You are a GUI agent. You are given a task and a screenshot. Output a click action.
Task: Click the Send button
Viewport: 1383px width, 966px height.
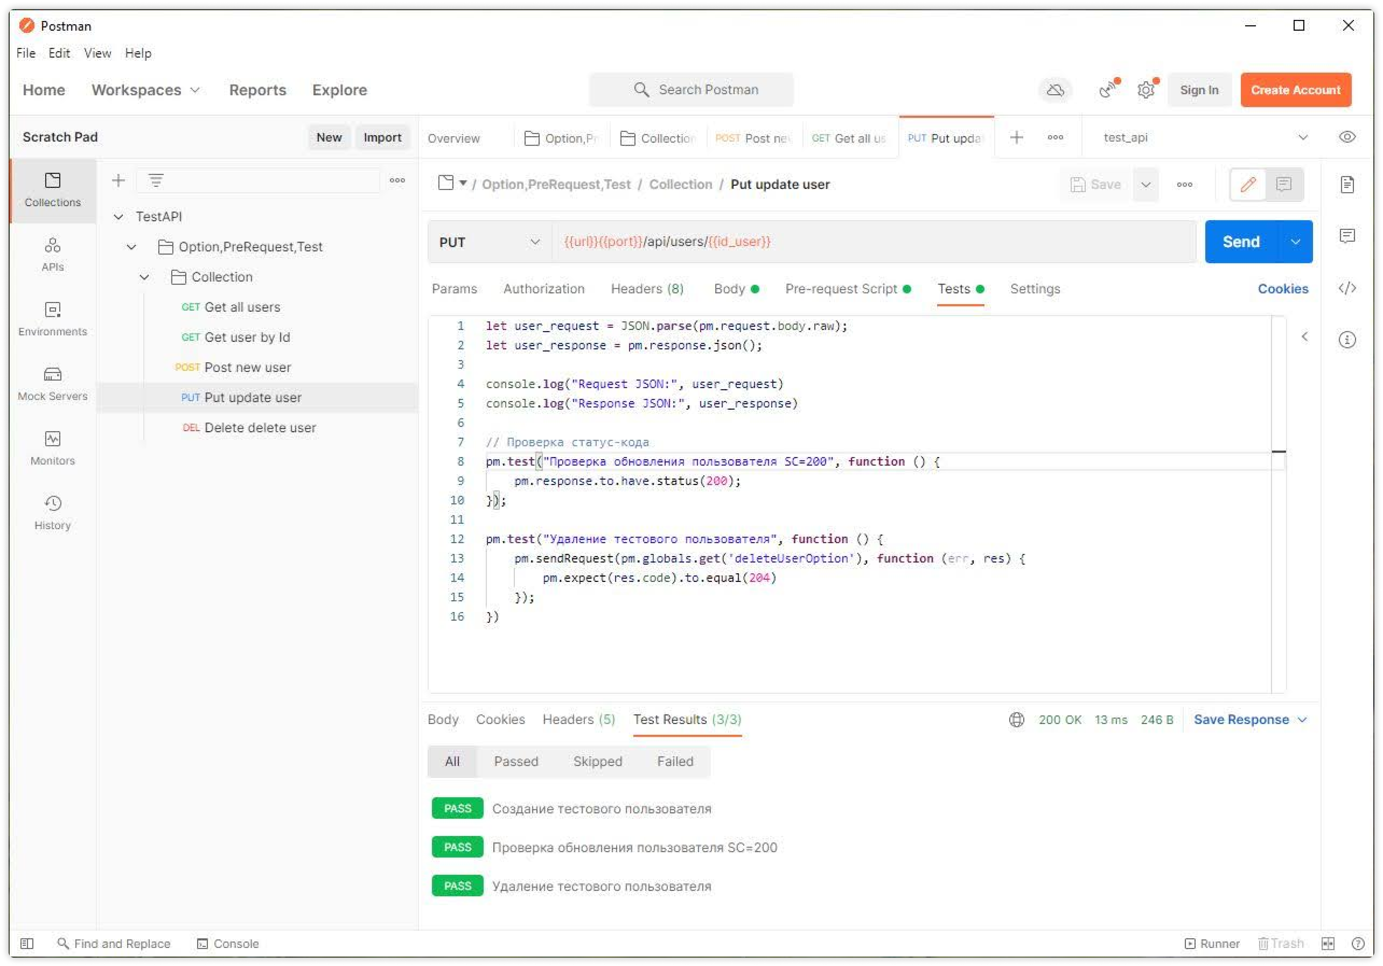pos(1241,241)
